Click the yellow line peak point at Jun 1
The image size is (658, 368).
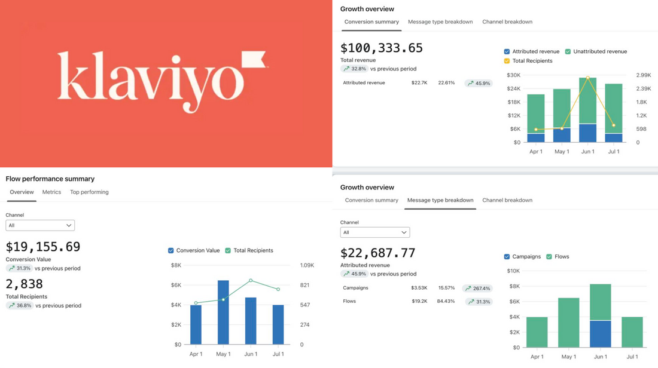(587, 78)
